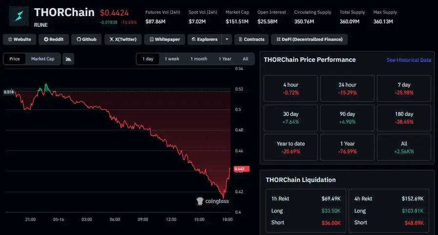Click the 0.442 current price marker

tap(241, 169)
